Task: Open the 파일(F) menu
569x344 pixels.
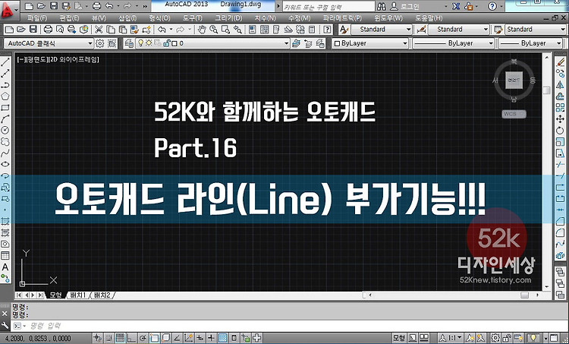Action: [x=36, y=17]
